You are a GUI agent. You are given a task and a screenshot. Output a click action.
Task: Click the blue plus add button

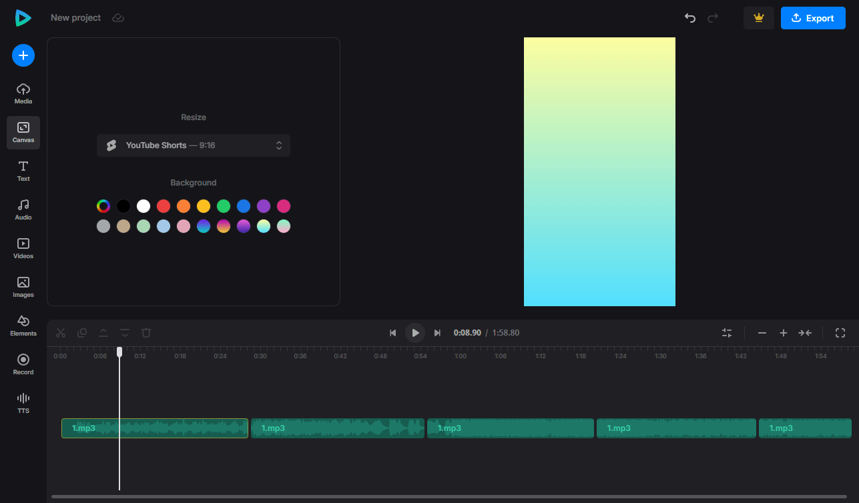pyautogui.click(x=23, y=55)
